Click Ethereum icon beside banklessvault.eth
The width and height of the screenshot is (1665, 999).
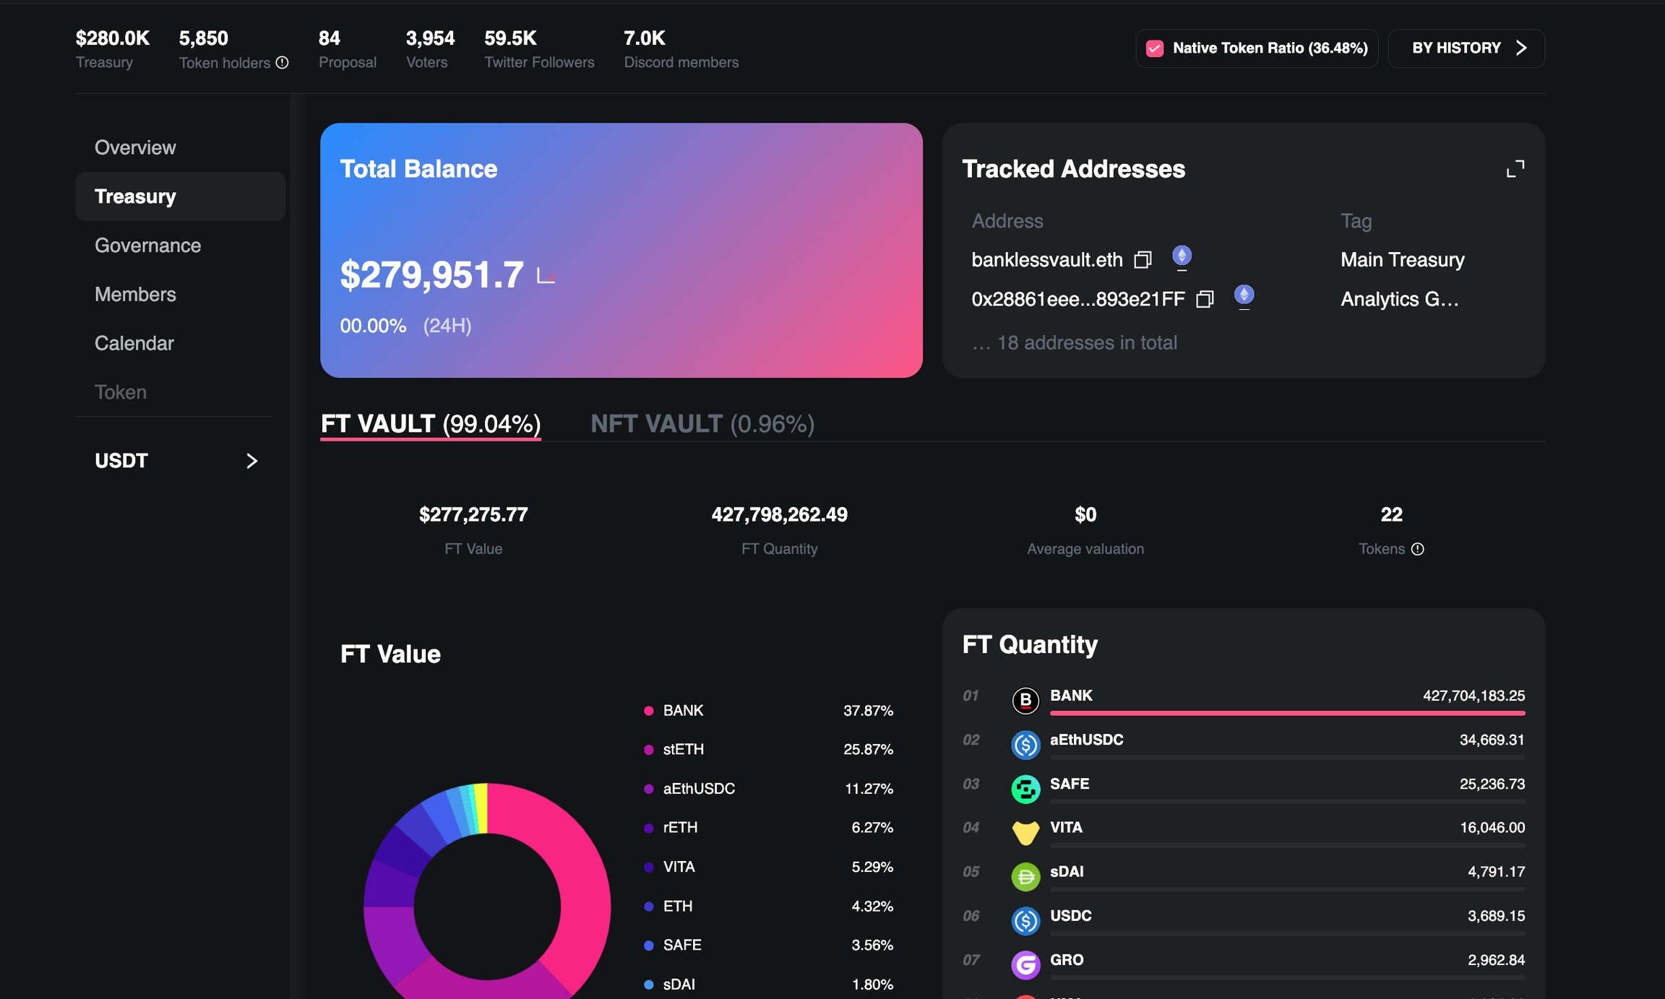point(1182,256)
